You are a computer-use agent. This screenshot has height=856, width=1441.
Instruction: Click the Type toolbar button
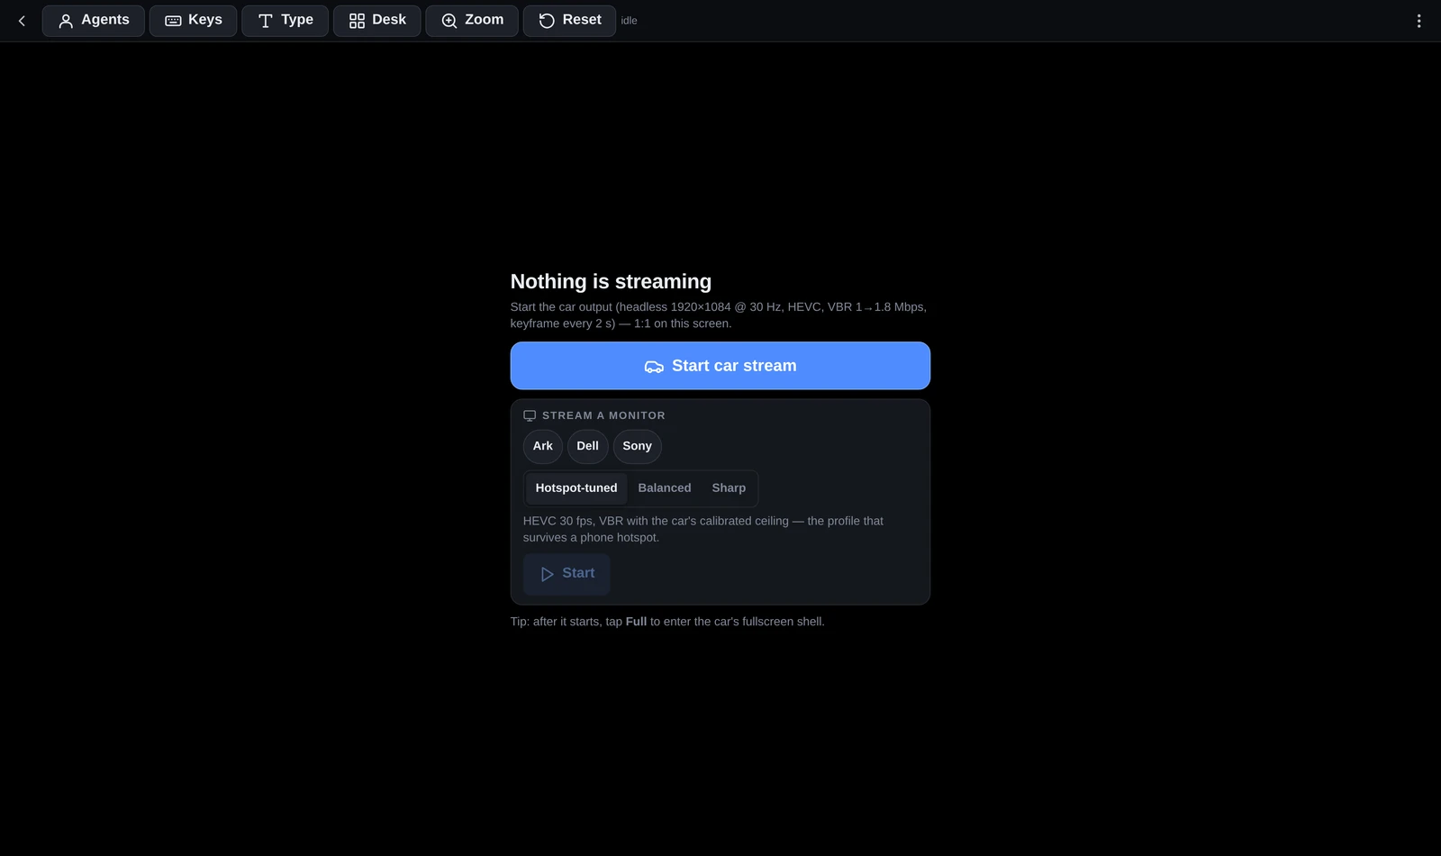point(285,21)
